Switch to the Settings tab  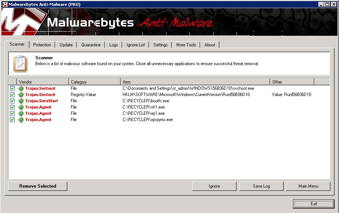point(160,45)
